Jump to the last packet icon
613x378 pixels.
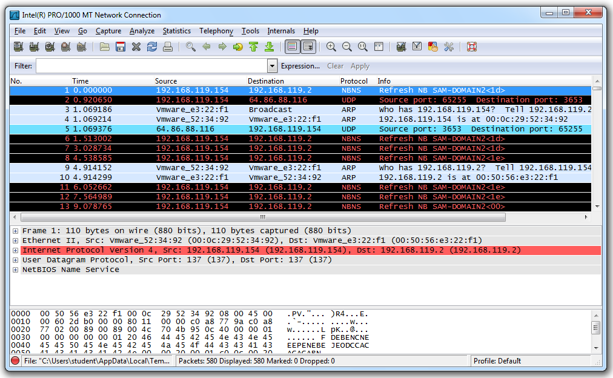pos(270,47)
